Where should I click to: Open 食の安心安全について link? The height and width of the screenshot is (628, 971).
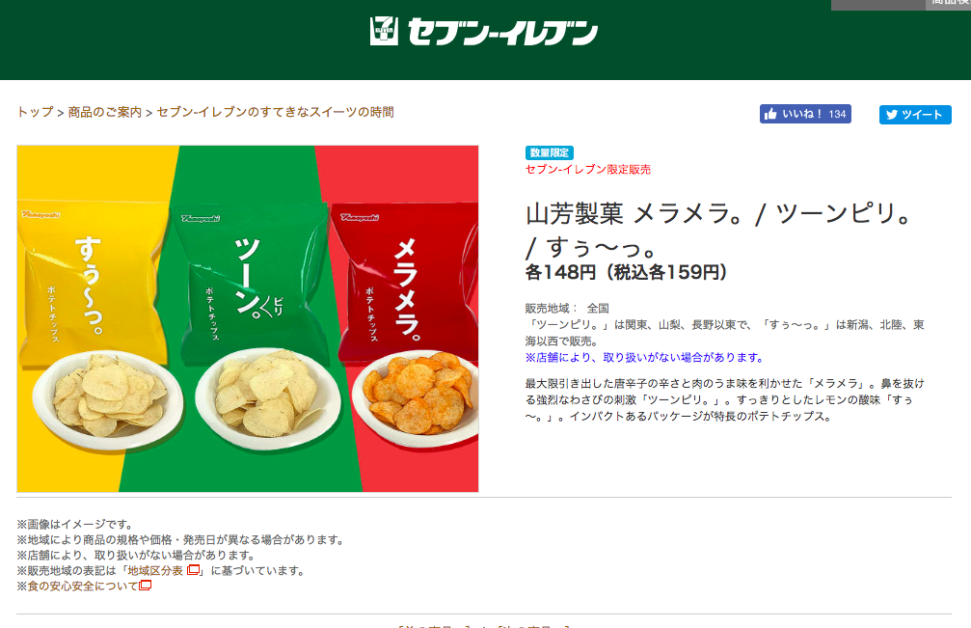[x=82, y=586]
